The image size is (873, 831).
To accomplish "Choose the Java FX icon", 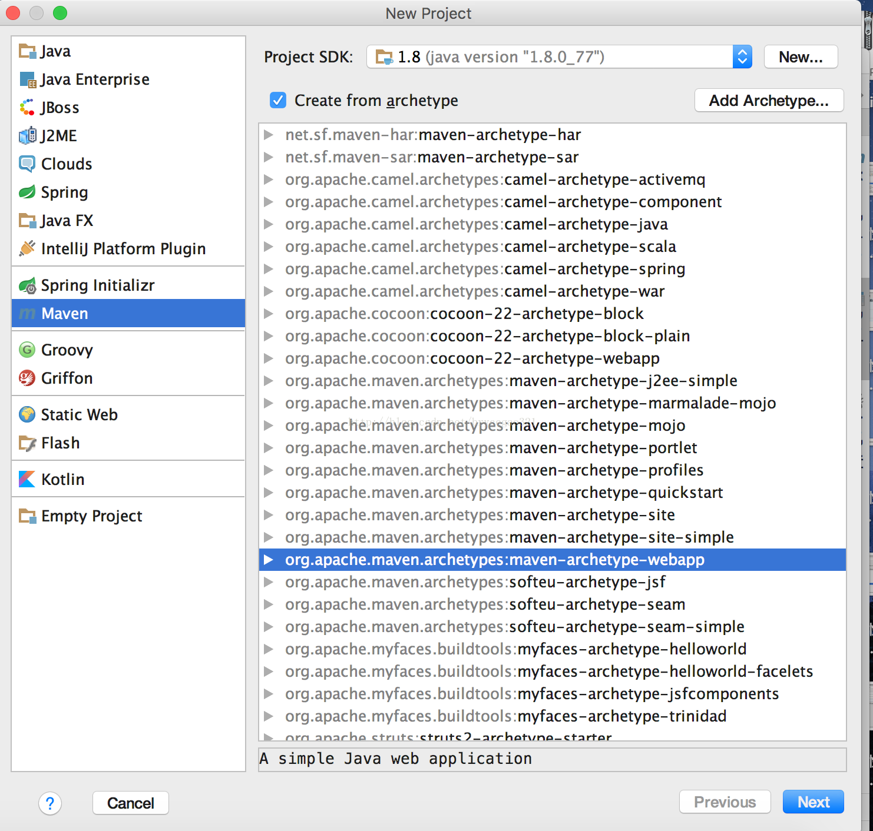I will [27, 221].
